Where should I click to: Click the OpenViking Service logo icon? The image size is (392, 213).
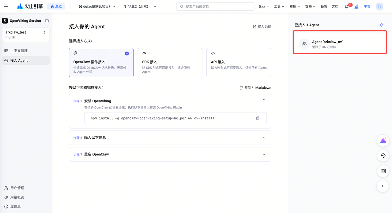tap(5, 20)
